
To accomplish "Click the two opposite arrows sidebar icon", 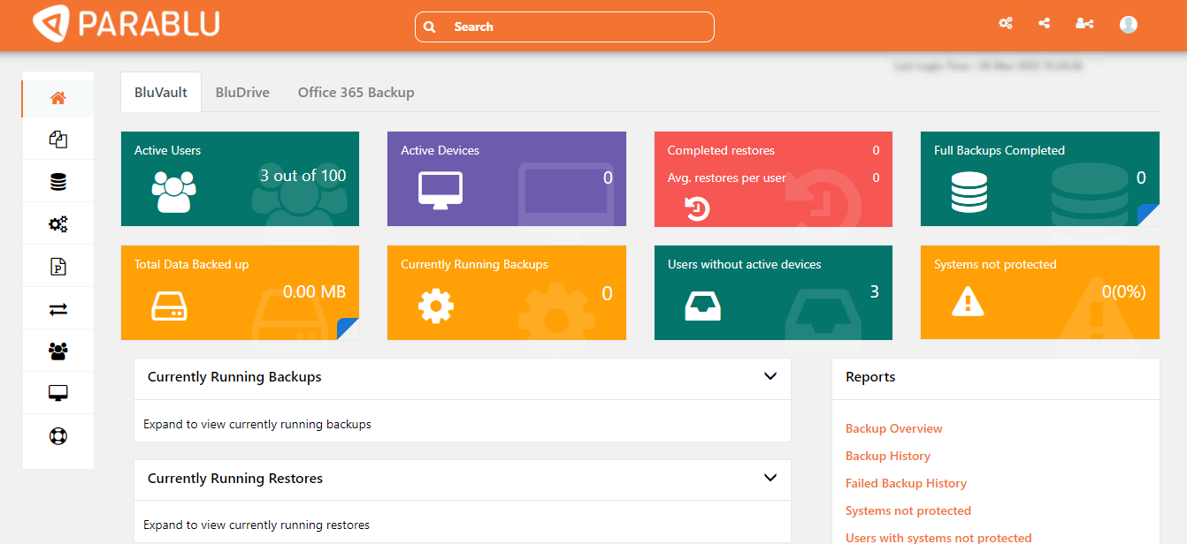I will [58, 309].
